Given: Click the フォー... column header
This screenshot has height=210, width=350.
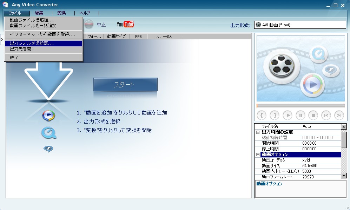Looking at the screenshot, I should (94, 37).
